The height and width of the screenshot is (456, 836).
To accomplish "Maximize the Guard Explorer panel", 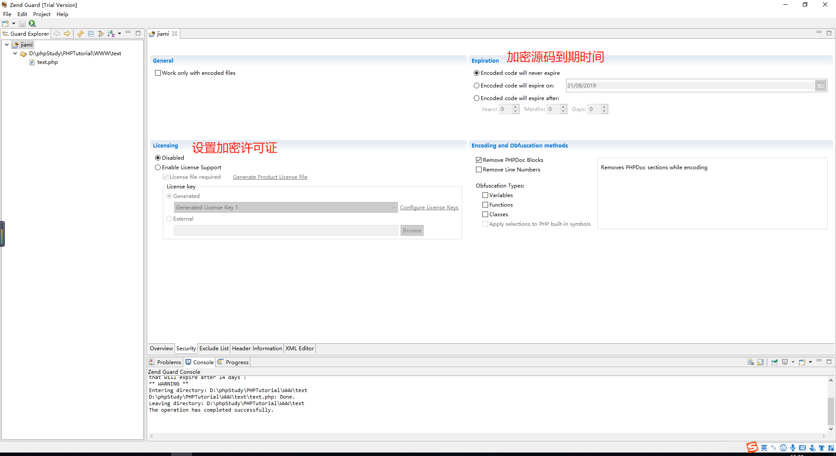I will pyautogui.click(x=138, y=33).
